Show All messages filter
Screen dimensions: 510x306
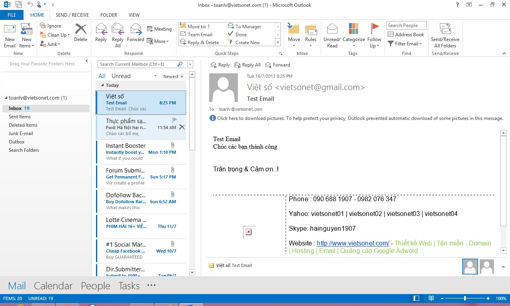click(x=102, y=76)
